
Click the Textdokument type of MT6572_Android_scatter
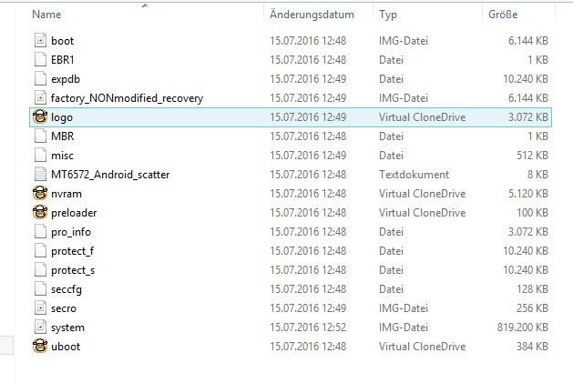click(x=414, y=175)
